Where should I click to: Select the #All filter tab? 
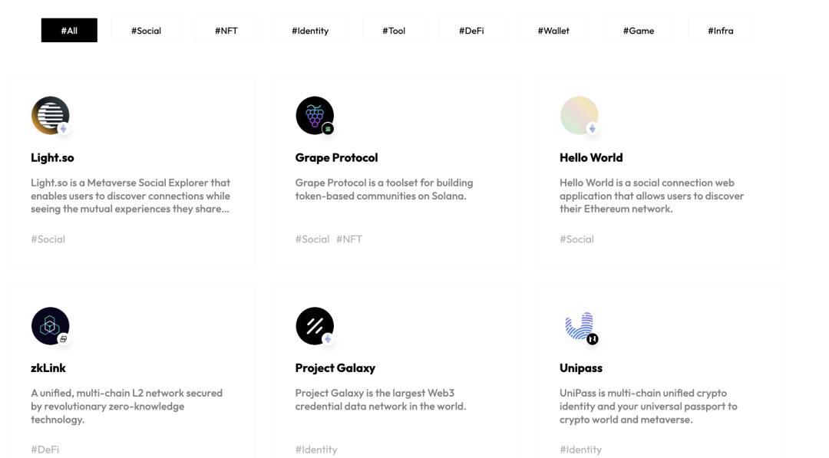[x=69, y=31]
